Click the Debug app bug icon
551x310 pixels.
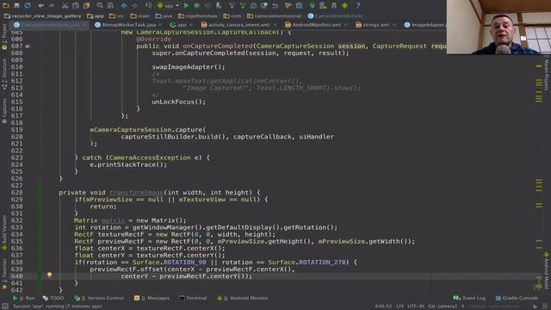[x=197, y=5]
